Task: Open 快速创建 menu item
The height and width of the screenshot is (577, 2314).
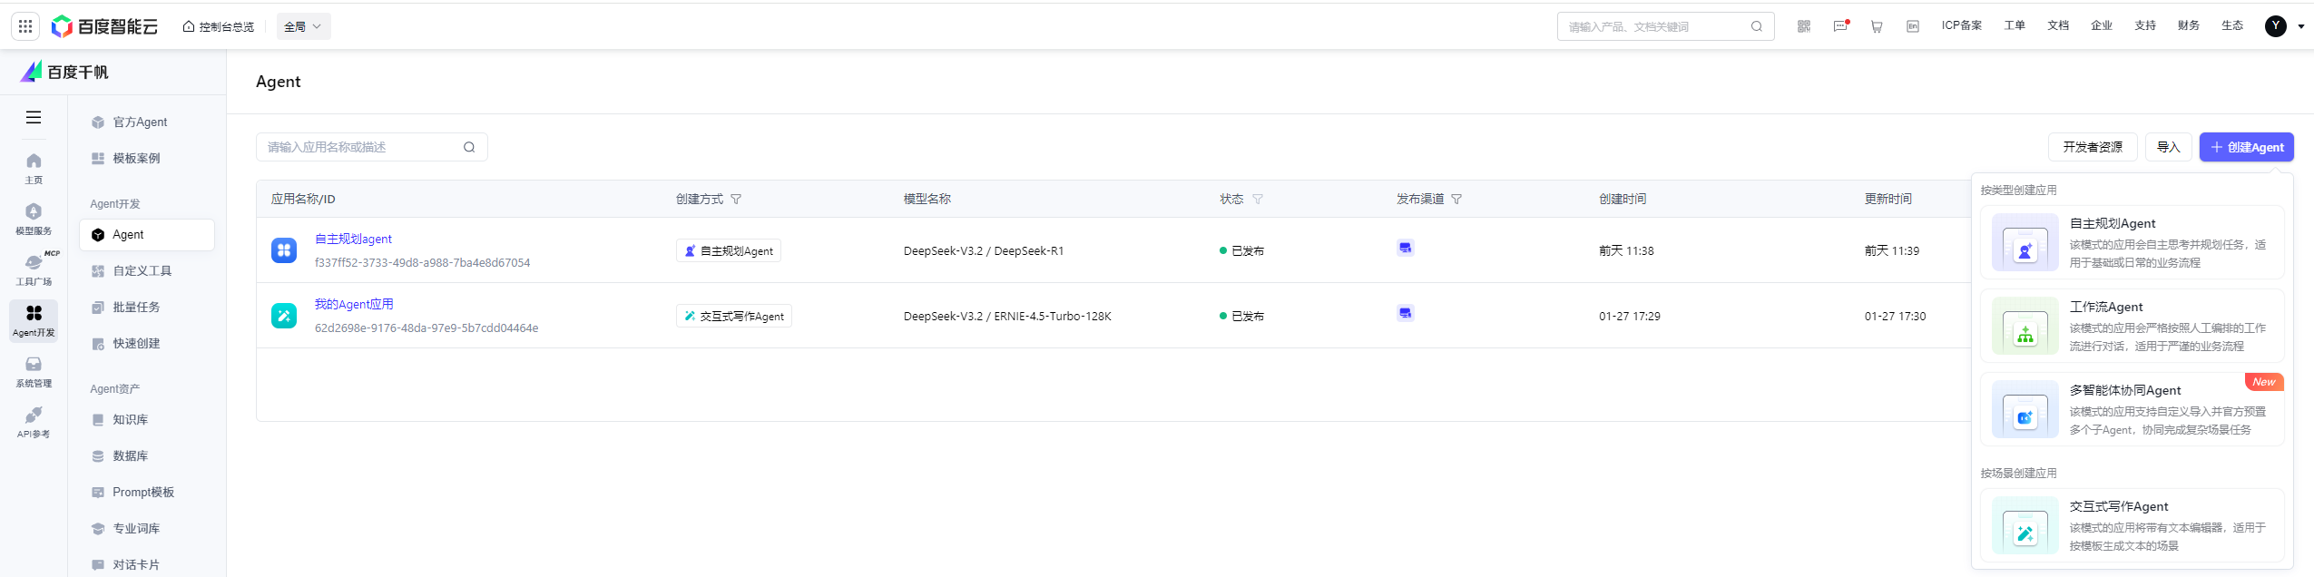Action: click(x=147, y=343)
